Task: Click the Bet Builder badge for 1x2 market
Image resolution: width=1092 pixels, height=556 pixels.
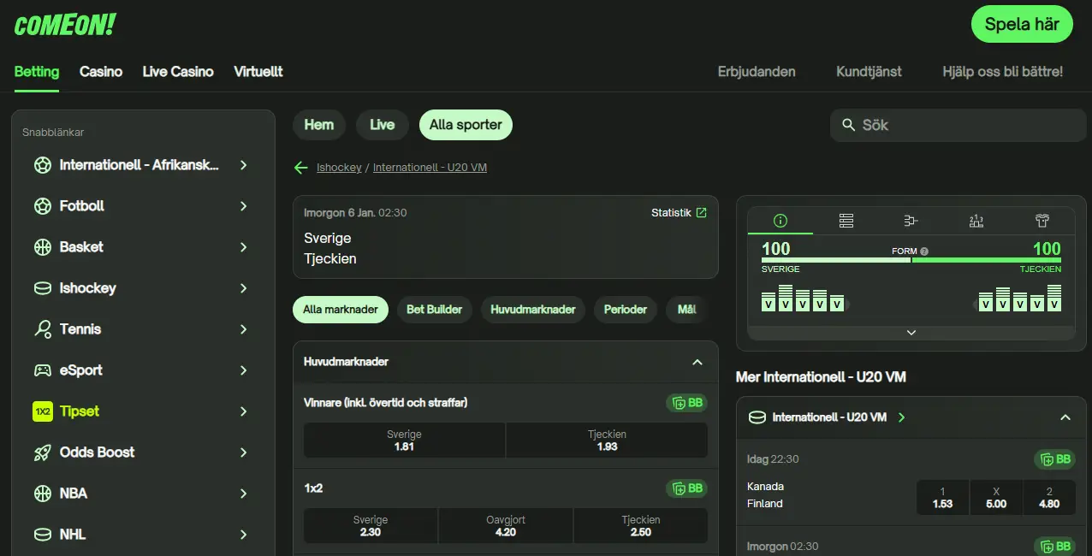Action: (686, 488)
